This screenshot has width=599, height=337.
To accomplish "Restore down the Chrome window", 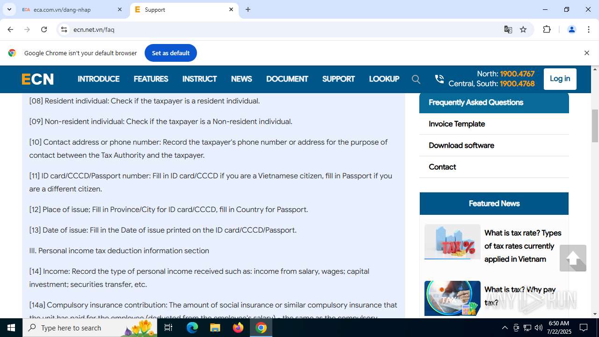I will pyautogui.click(x=567, y=9).
